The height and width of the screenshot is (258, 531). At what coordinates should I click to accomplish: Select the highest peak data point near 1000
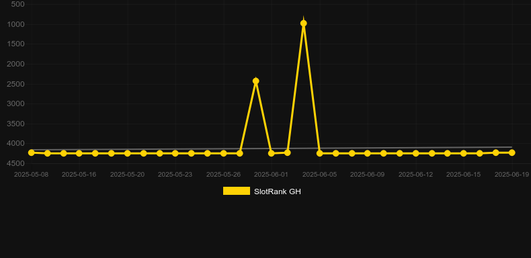click(303, 24)
